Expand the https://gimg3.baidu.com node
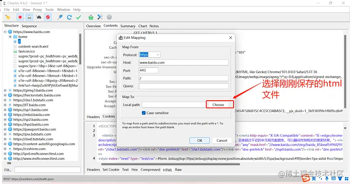 point(5,90)
